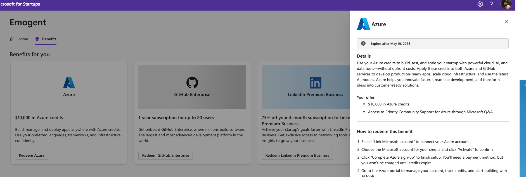Click the LinkedIn logo on card
Screen dimensions: 526x177
316,83
